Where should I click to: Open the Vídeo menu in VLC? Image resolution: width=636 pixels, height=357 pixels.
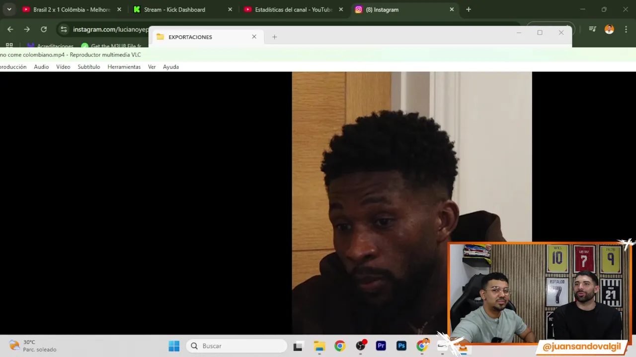63,67
